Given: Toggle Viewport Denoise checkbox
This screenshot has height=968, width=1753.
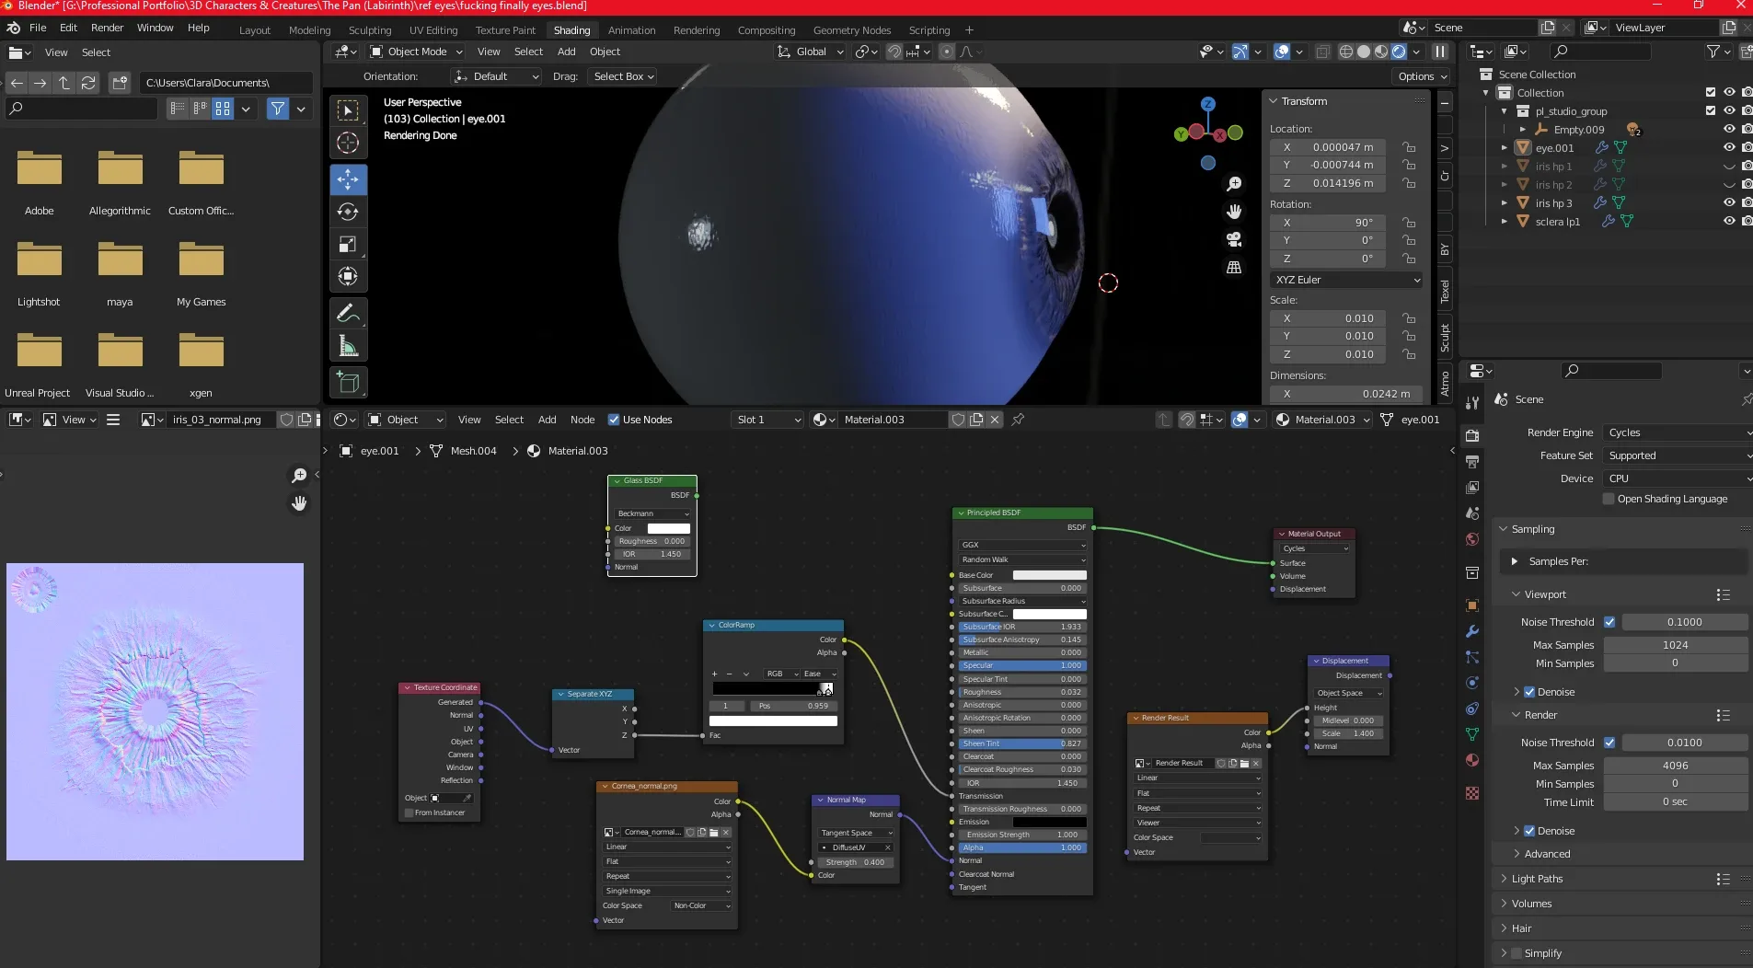Looking at the screenshot, I should click(x=1529, y=692).
